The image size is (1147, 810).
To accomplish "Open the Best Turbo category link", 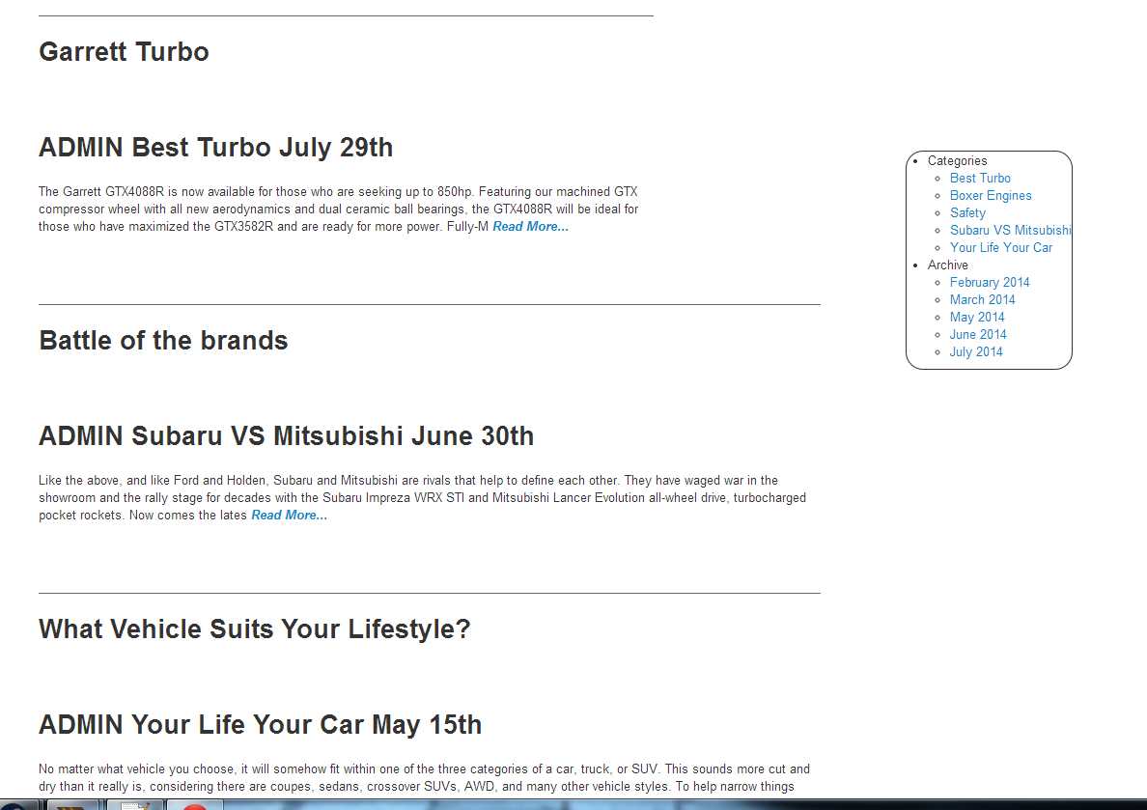I will click(x=979, y=178).
